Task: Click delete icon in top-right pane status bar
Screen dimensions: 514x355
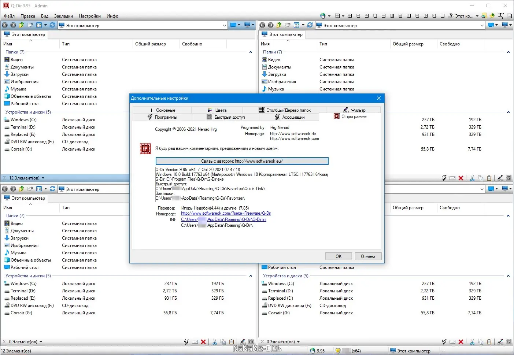Action: coord(461,178)
